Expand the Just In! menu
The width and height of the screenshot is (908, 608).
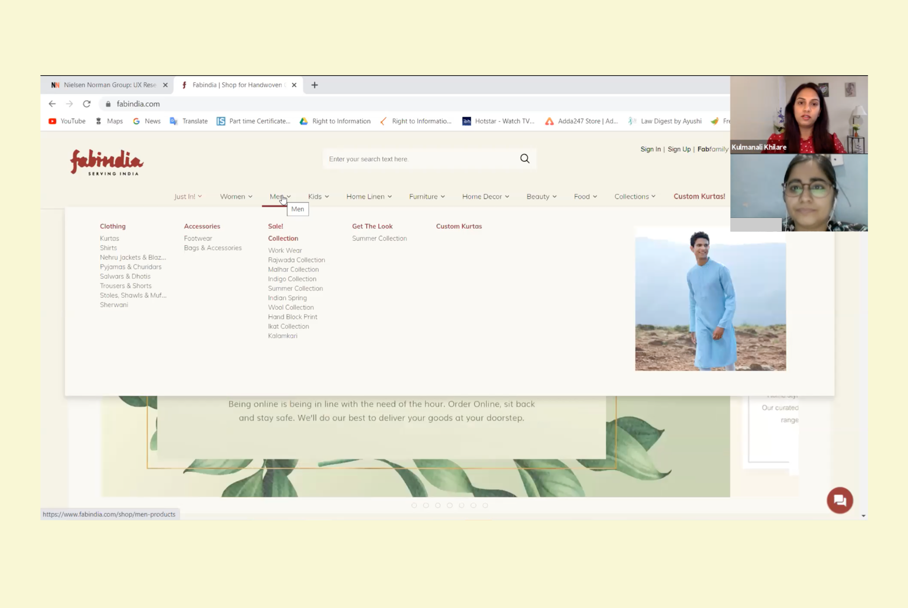tap(188, 196)
